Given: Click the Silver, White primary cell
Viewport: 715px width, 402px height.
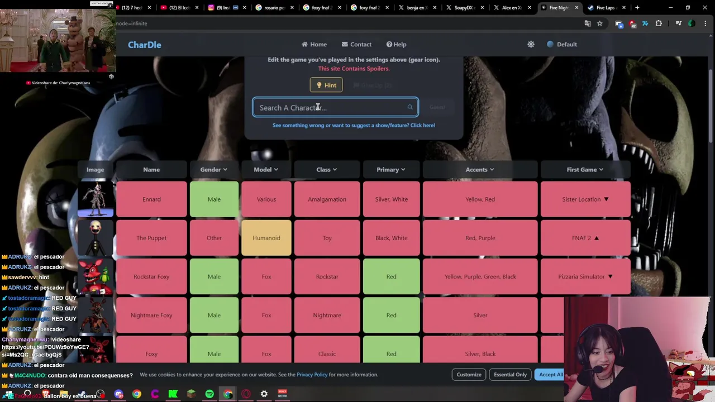Looking at the screenshot, I should tap(391, 199).
